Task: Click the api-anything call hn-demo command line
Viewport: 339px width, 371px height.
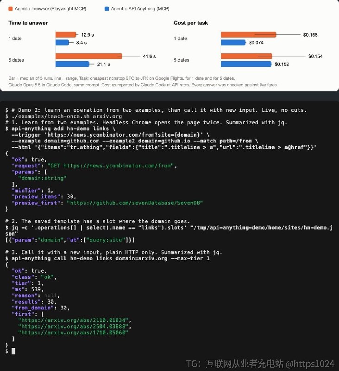Action: (x=111, y=258)
